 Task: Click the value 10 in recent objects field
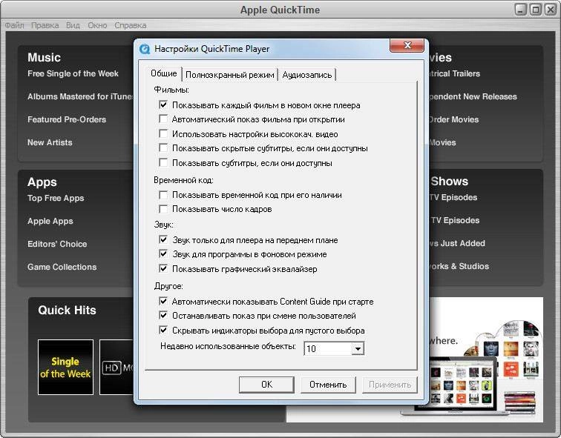click(x=311, y=348)
